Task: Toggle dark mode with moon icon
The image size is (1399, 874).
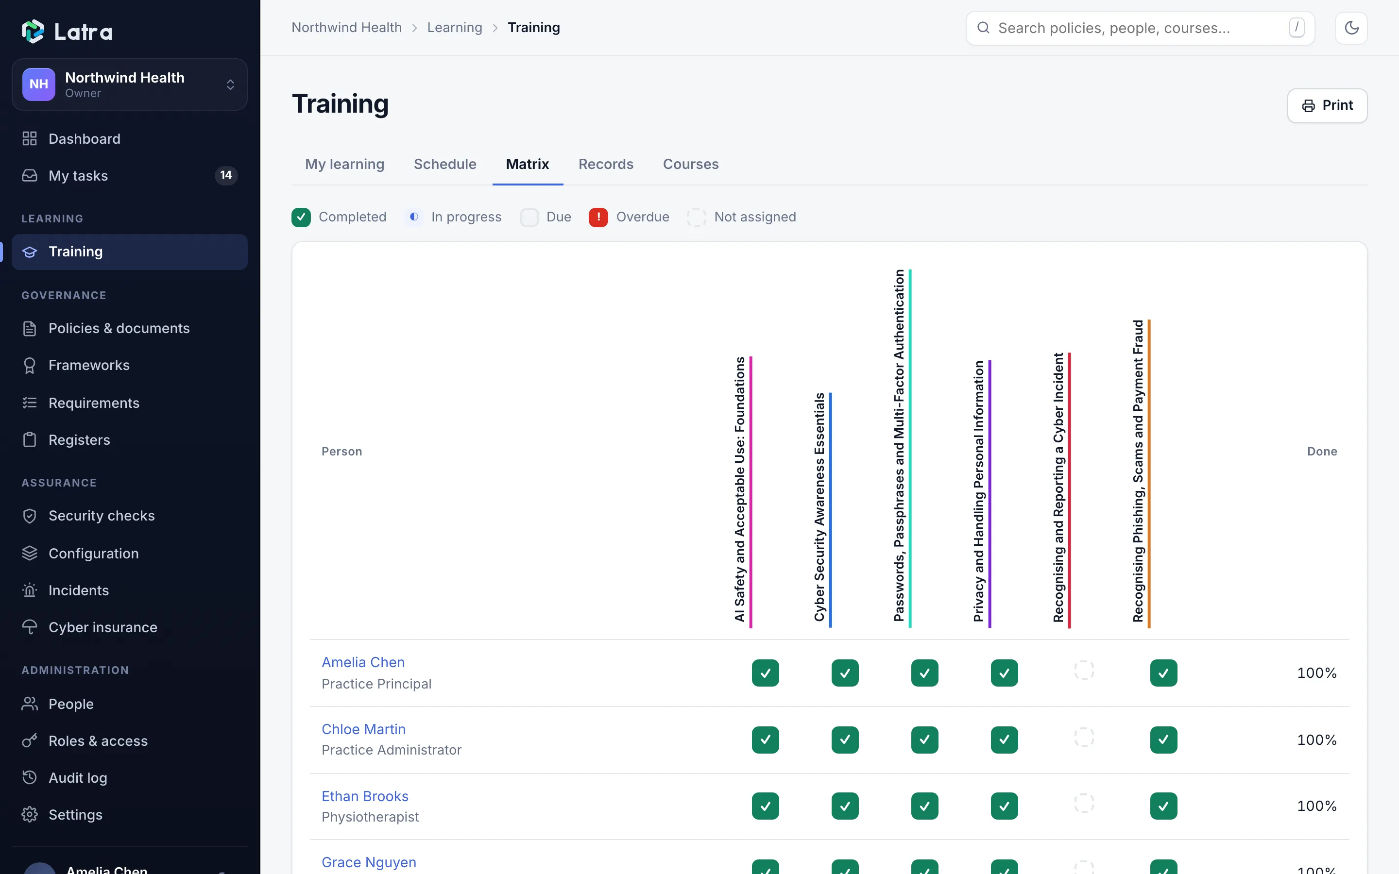Action: (x=1351, y=28)
